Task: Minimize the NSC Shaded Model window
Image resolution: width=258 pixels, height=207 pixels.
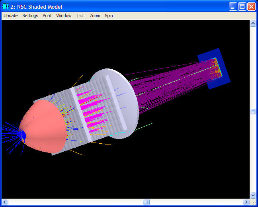Action: point(233,7)
